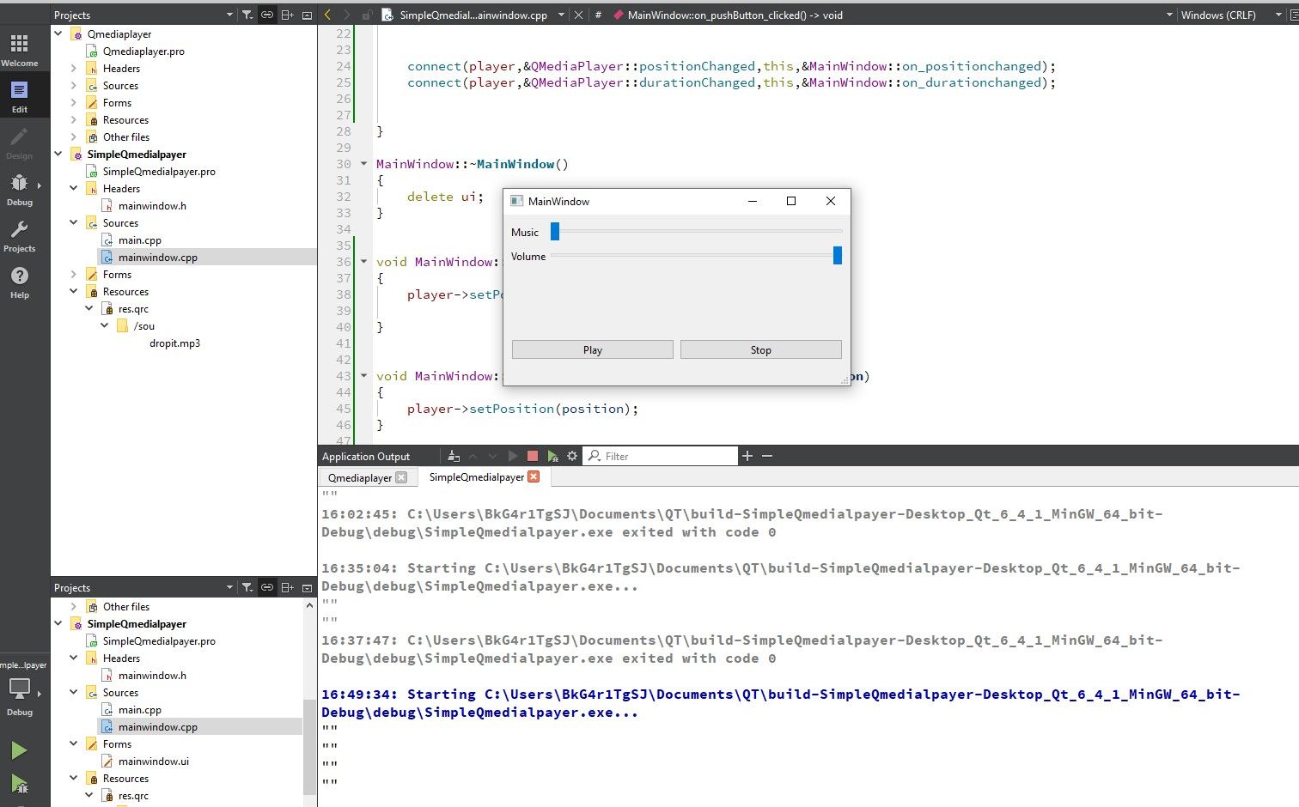The width and height of the screenshot is (1299, 807).
Task: Collapse Sources in the bottom Projects tree
Action: pyautogui.click(x=74, y=692)
